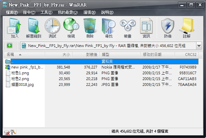The width and height of the screenshot is (206, 138).
Task: Open the 說明(H) menu
Action: coord(107,13)
